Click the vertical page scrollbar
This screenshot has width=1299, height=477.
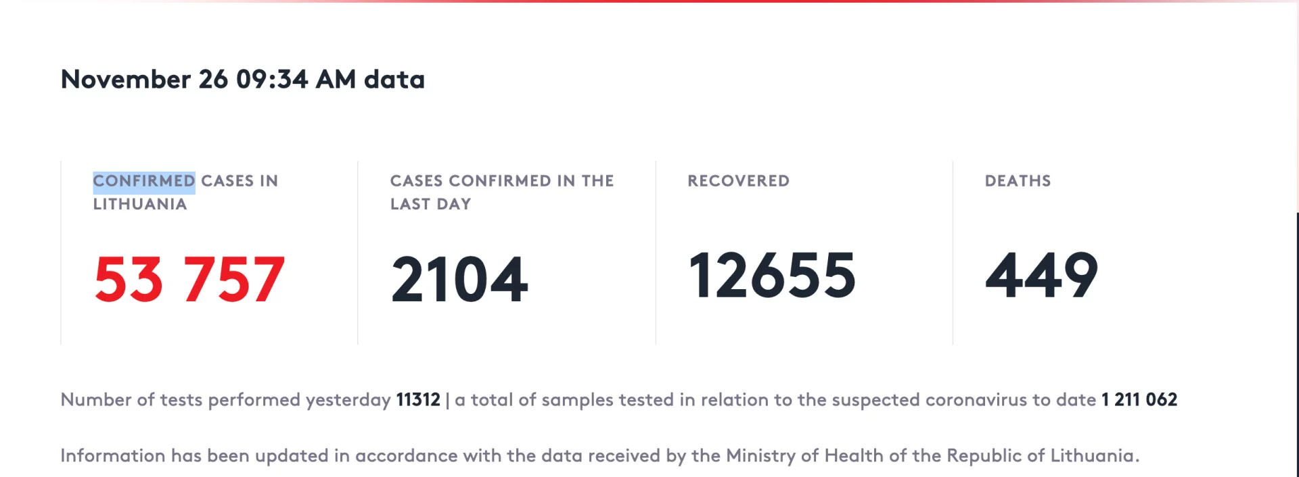(1297, 345)
